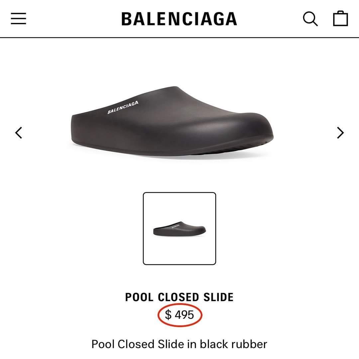Show the previous product image
This screenshot has width=359, height=359.
pyautogui.click(x=19, y=133)
